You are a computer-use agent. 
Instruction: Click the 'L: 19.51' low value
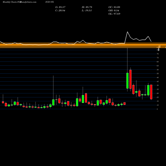point(87,11)
